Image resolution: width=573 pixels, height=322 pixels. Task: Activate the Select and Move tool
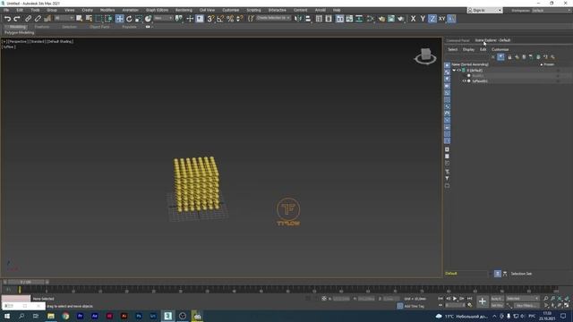coord(119,19)
